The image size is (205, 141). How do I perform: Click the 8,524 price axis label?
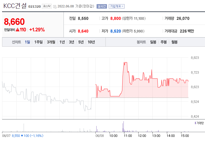click(195, 102)
